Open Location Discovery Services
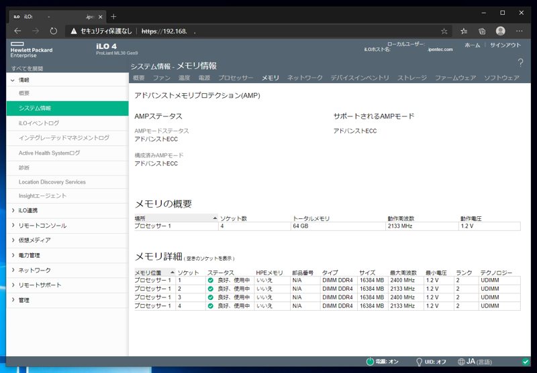Viewport: 537px width, 373px height. pyautogui.click(x=67, y=182)
